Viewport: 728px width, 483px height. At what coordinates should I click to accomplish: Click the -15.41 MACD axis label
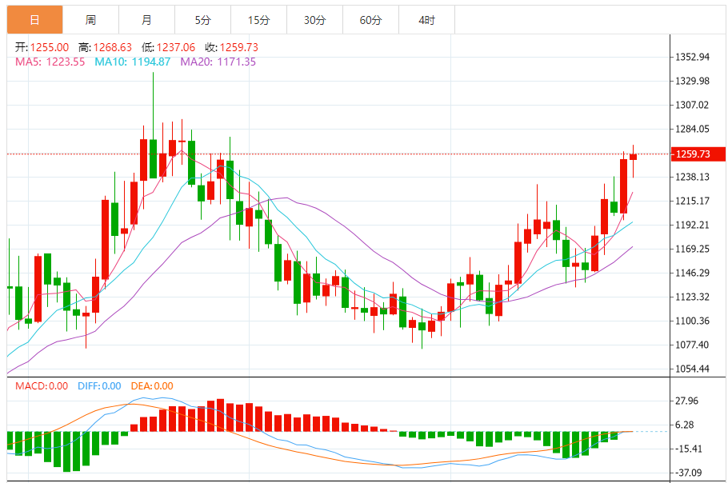688,449
